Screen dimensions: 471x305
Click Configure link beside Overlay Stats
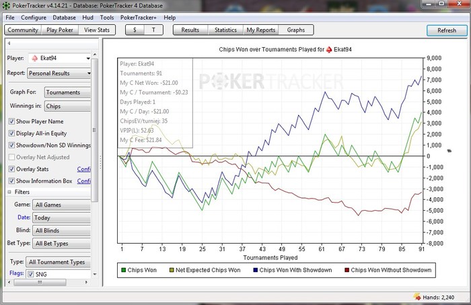coord(84,169)
